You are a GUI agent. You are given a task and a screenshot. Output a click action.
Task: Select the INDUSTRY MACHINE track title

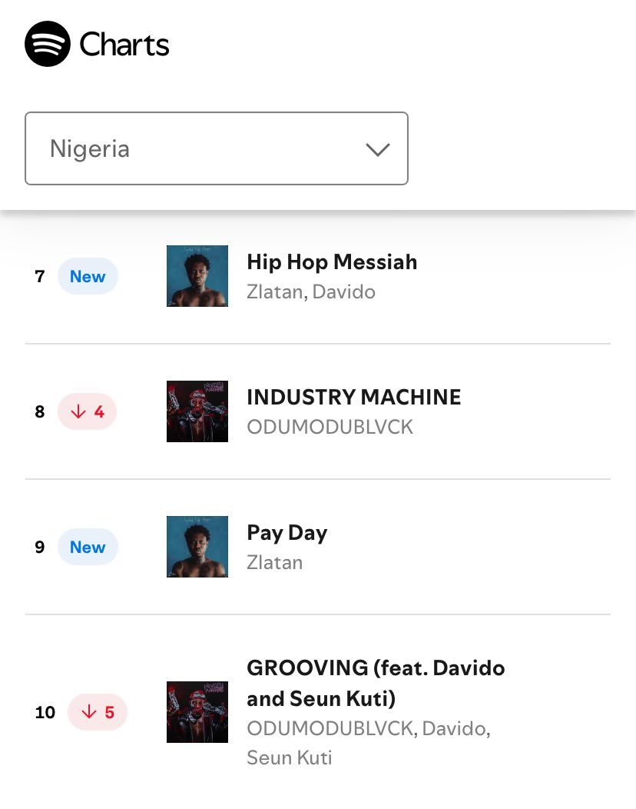coord(354,398)
